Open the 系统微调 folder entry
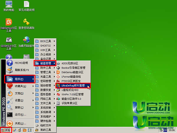 coord(45,112)
